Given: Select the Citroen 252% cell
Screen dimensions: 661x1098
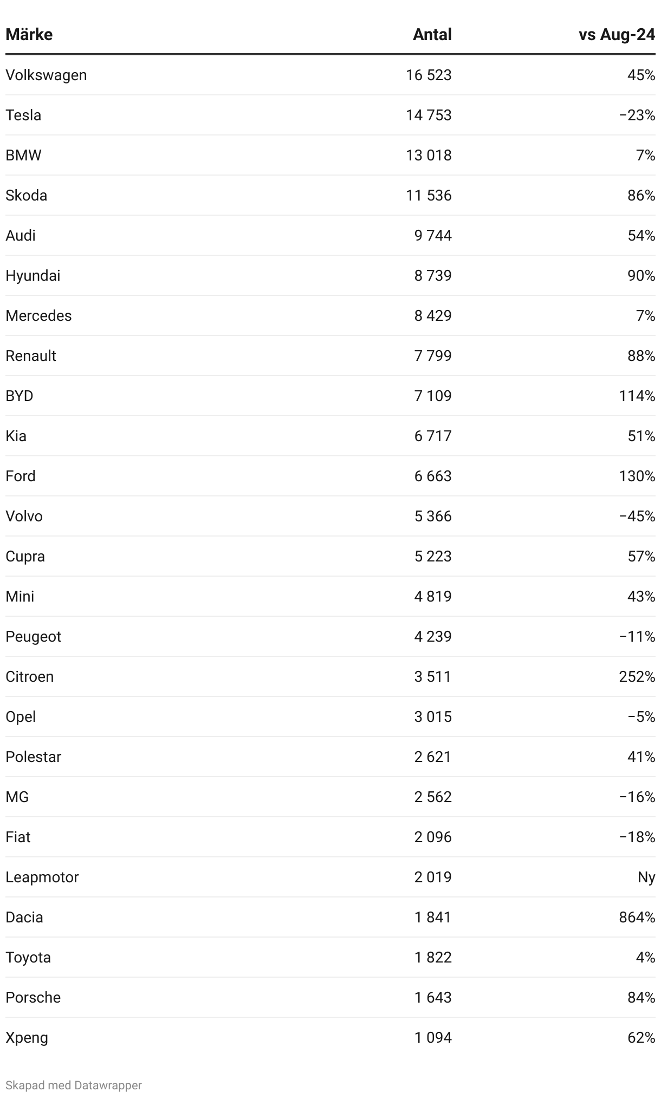Looking at the screenshot, I should (637, 676).
